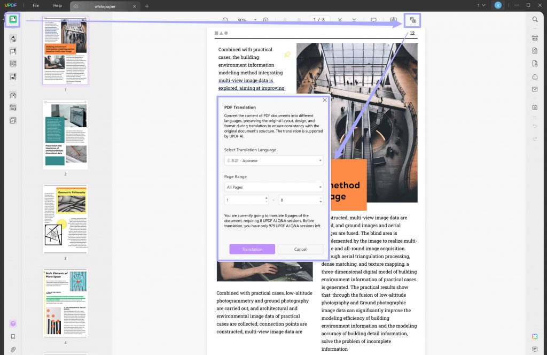Increase the ending page number stepper
This screenshot has width=547, height=355.
[321, 198]
